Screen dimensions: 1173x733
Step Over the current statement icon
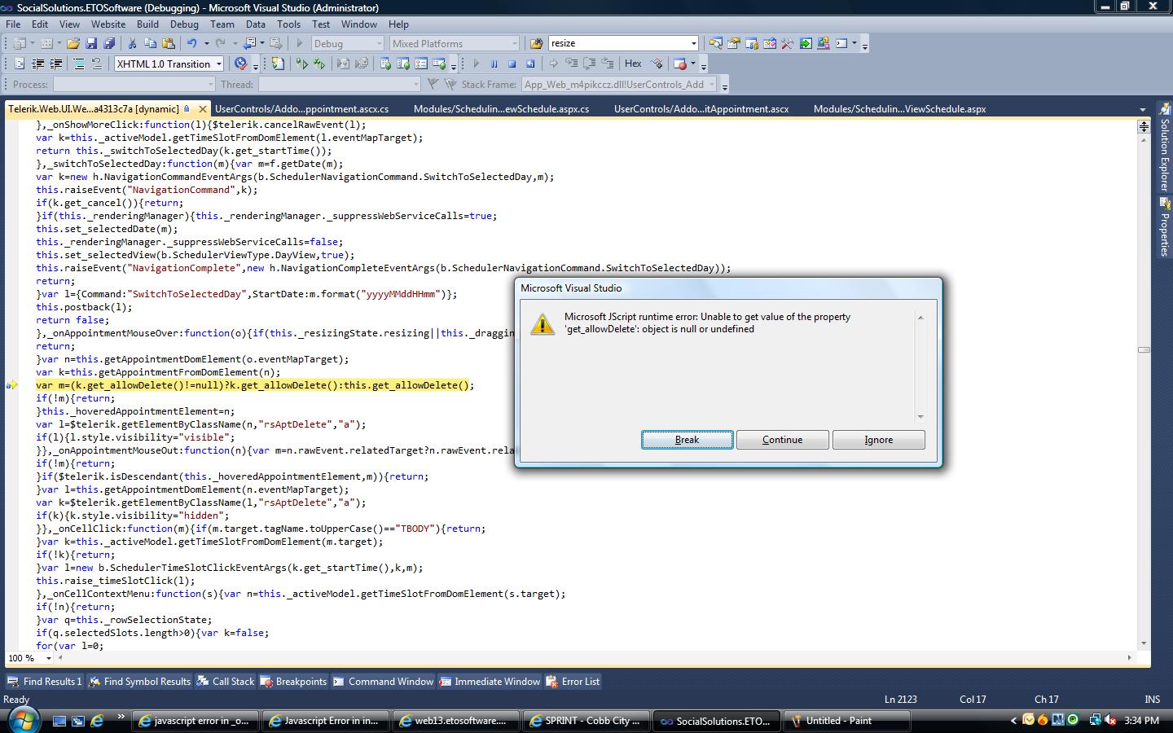click(x=590, y=64)
